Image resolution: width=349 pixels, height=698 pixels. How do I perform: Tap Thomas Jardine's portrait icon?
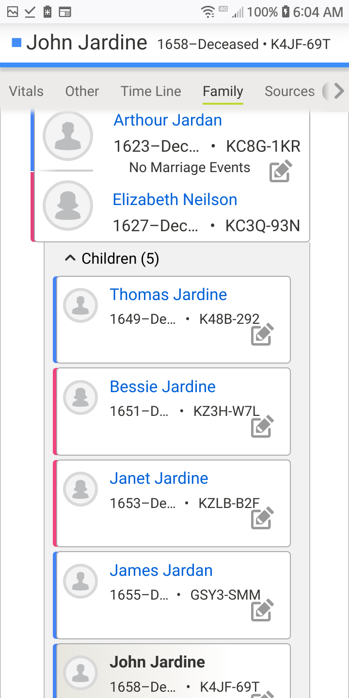[81, 305]
